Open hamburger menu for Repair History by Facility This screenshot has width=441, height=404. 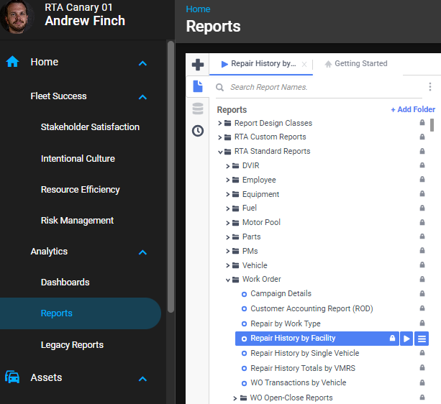click(x=422, y=339)
